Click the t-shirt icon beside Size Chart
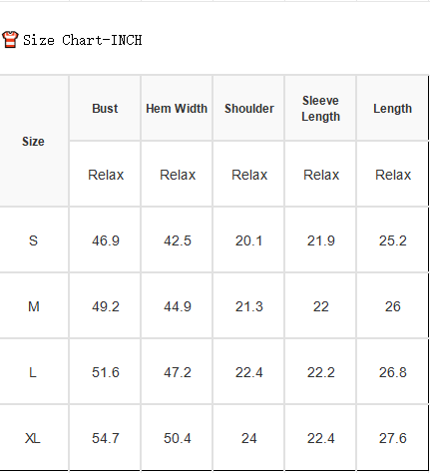The width and height of the screenshot is (430, 473). click(10, 40)
